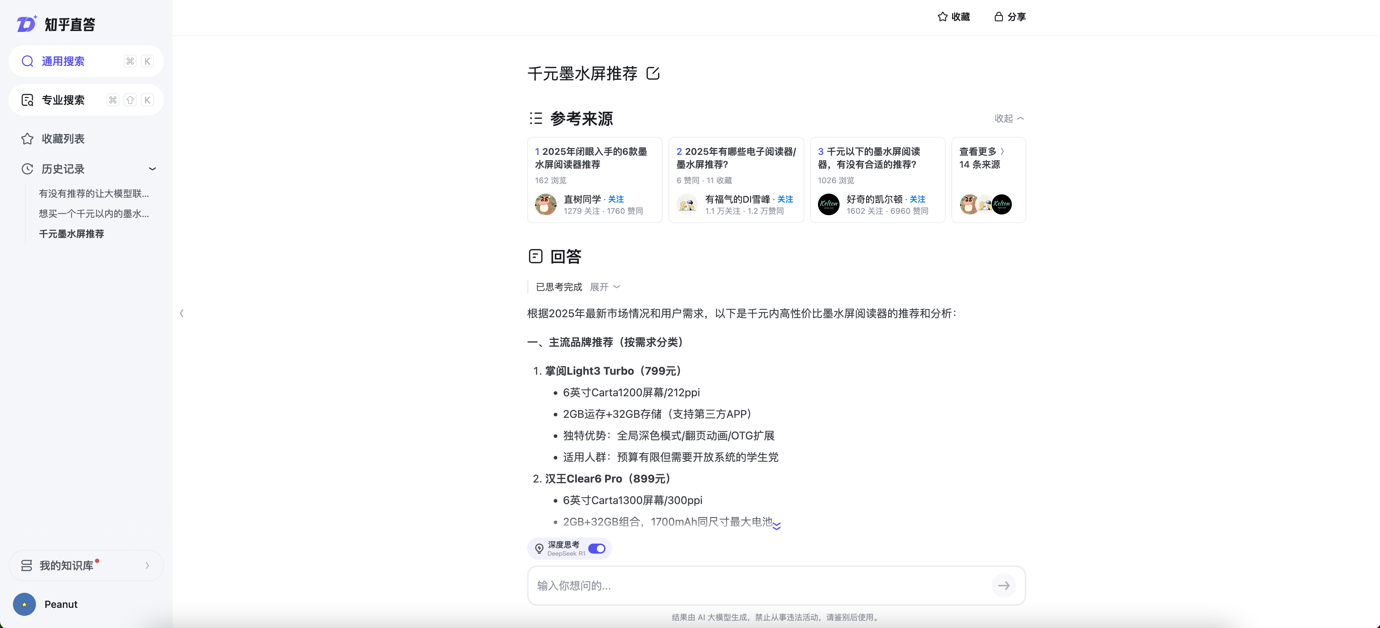The height and width of the screenshot is (628, 1380).
Task: Click the 参考来源 list icon
Action: (536, 118)
